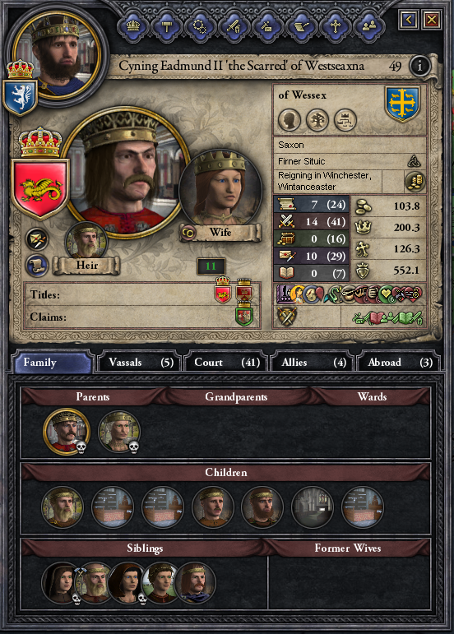This screenshot has height=634, width=454.
Task: Open the religion cross icon in top bar
Action: [x=335, y=26]
